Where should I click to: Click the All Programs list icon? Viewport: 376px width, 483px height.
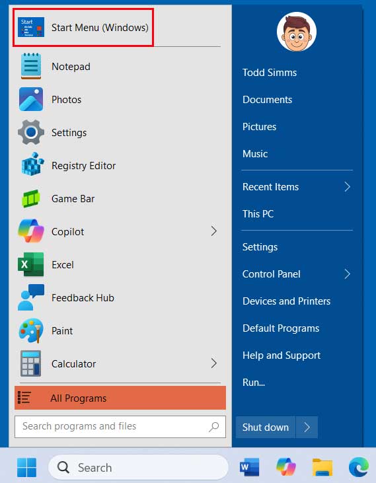[24, 397]
